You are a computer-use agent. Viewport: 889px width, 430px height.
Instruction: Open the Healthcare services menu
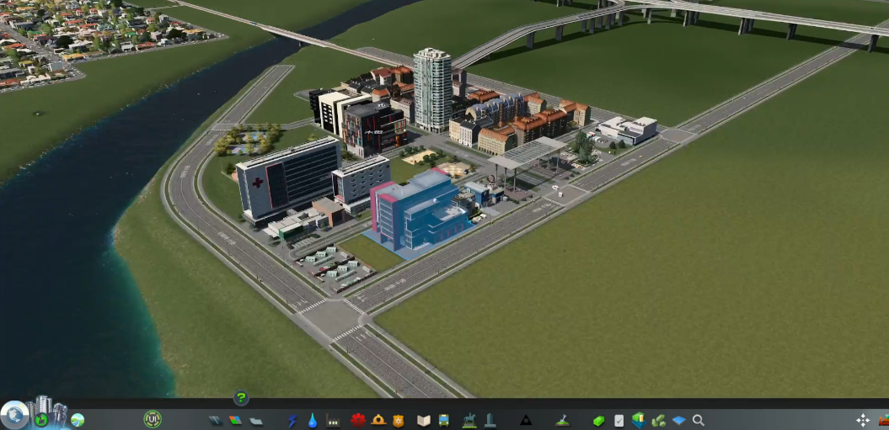click(358, 421)
